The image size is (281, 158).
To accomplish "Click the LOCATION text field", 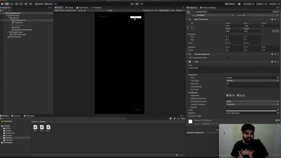I will (x=234, y=70).
